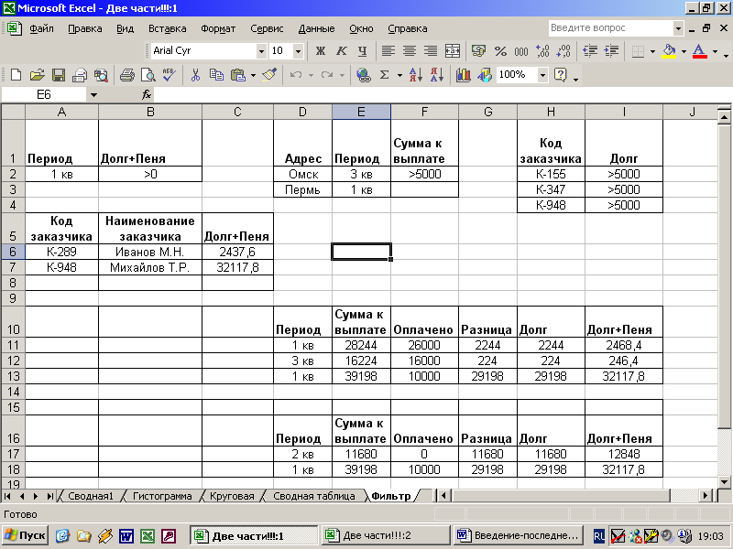Open the font size dropdown
Viewport: 733px width, 549px height.
coord(298,51)
